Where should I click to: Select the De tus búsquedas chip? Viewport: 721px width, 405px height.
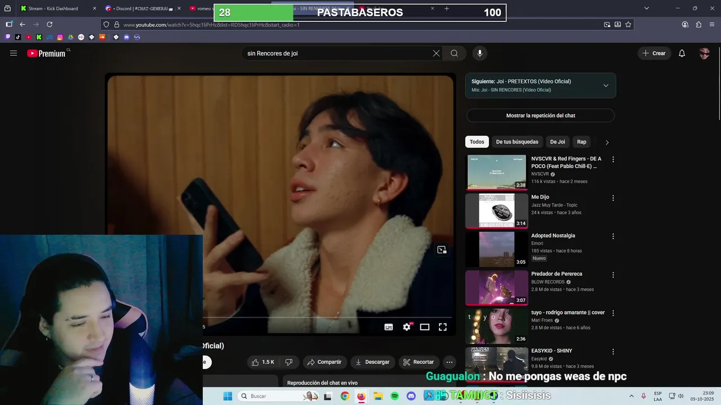517,142
